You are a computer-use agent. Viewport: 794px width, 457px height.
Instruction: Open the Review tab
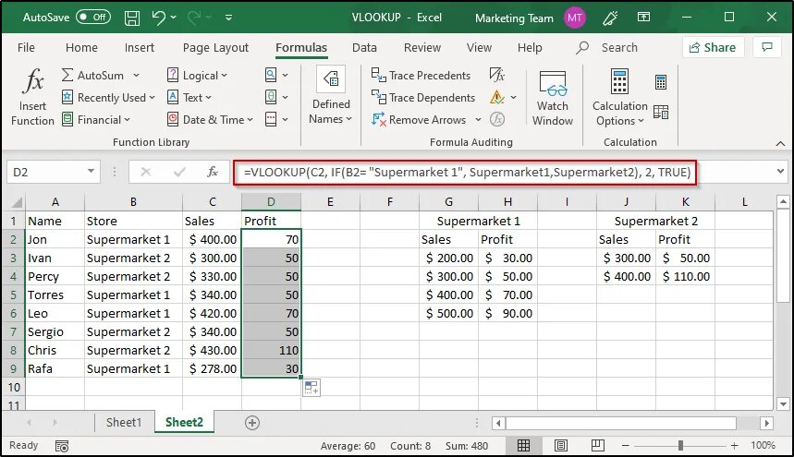422,47
